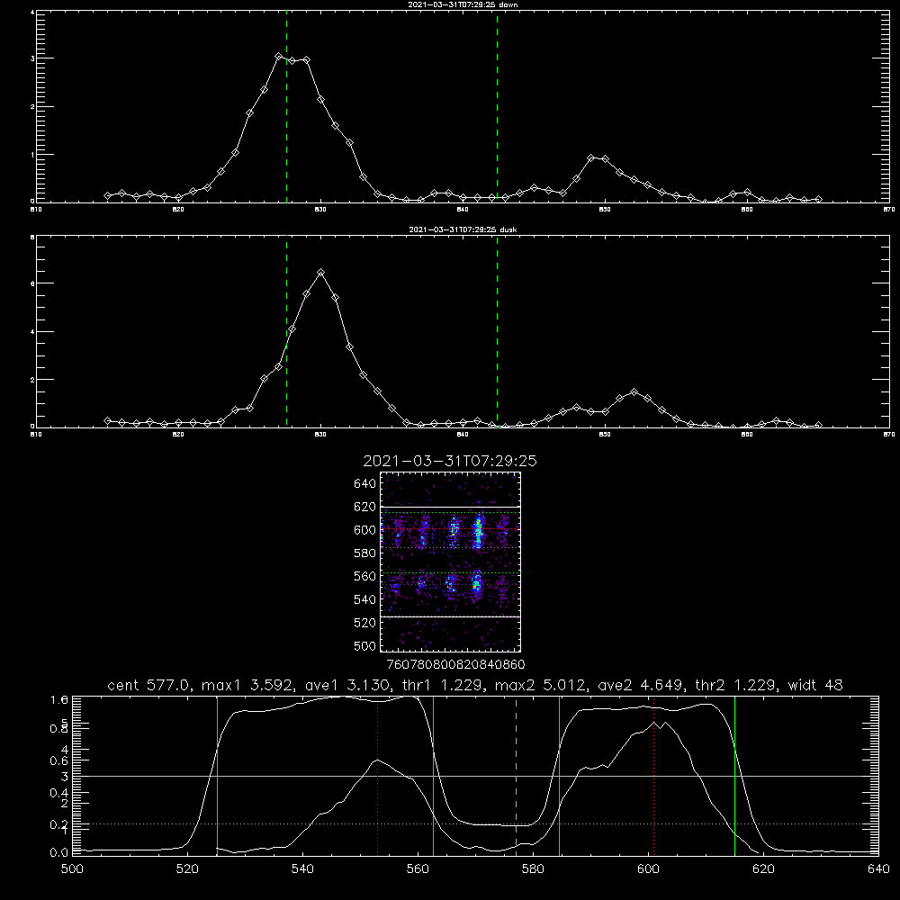Click the green boundary line near 563 in profile plot
Viewport: 900px width, 900px height.
click(434, 775)
